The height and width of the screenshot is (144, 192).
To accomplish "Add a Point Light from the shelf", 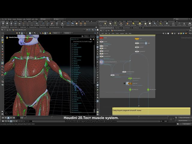I will [105, 24].
